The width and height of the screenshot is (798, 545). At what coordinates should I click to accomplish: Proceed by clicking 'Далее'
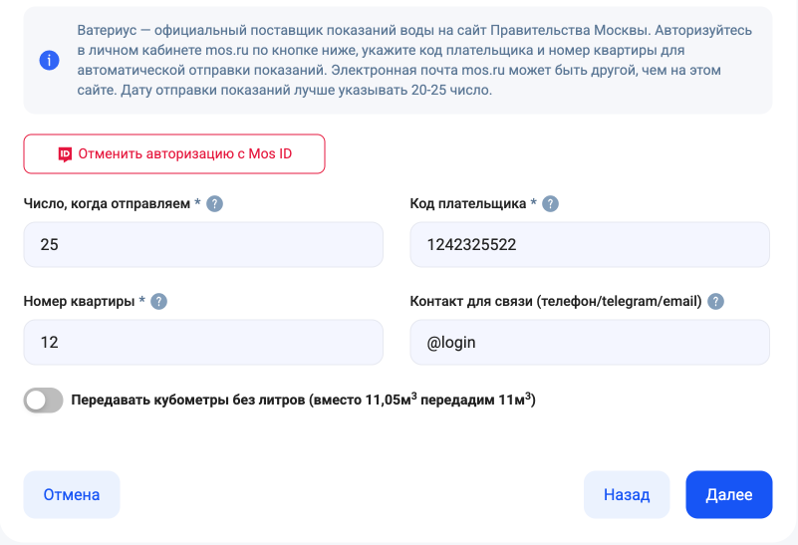pos(729,495)
